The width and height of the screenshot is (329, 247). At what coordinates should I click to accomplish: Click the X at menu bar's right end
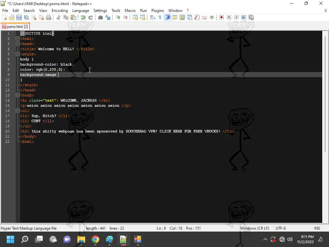click(326, 11)
